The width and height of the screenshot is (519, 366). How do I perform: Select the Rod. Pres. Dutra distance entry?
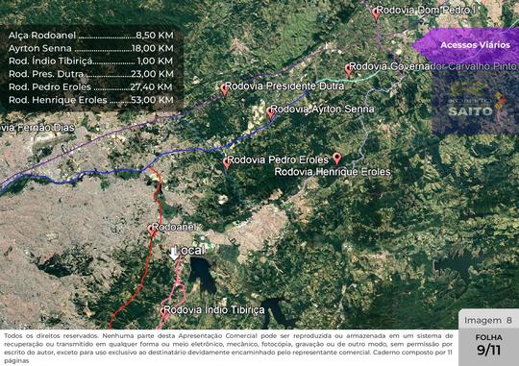[90, 74]
